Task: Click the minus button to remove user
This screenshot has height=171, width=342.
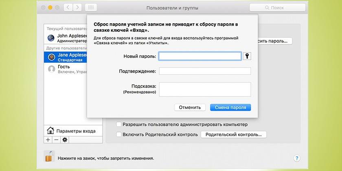Action: coord(56,140)
